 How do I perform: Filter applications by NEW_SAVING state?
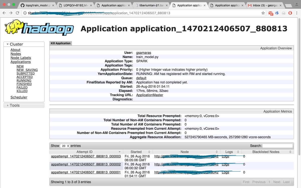click(27, 70)
